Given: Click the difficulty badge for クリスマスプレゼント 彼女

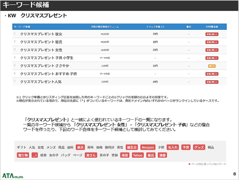Looking at the screenshot, I should (x=212, y=34).
